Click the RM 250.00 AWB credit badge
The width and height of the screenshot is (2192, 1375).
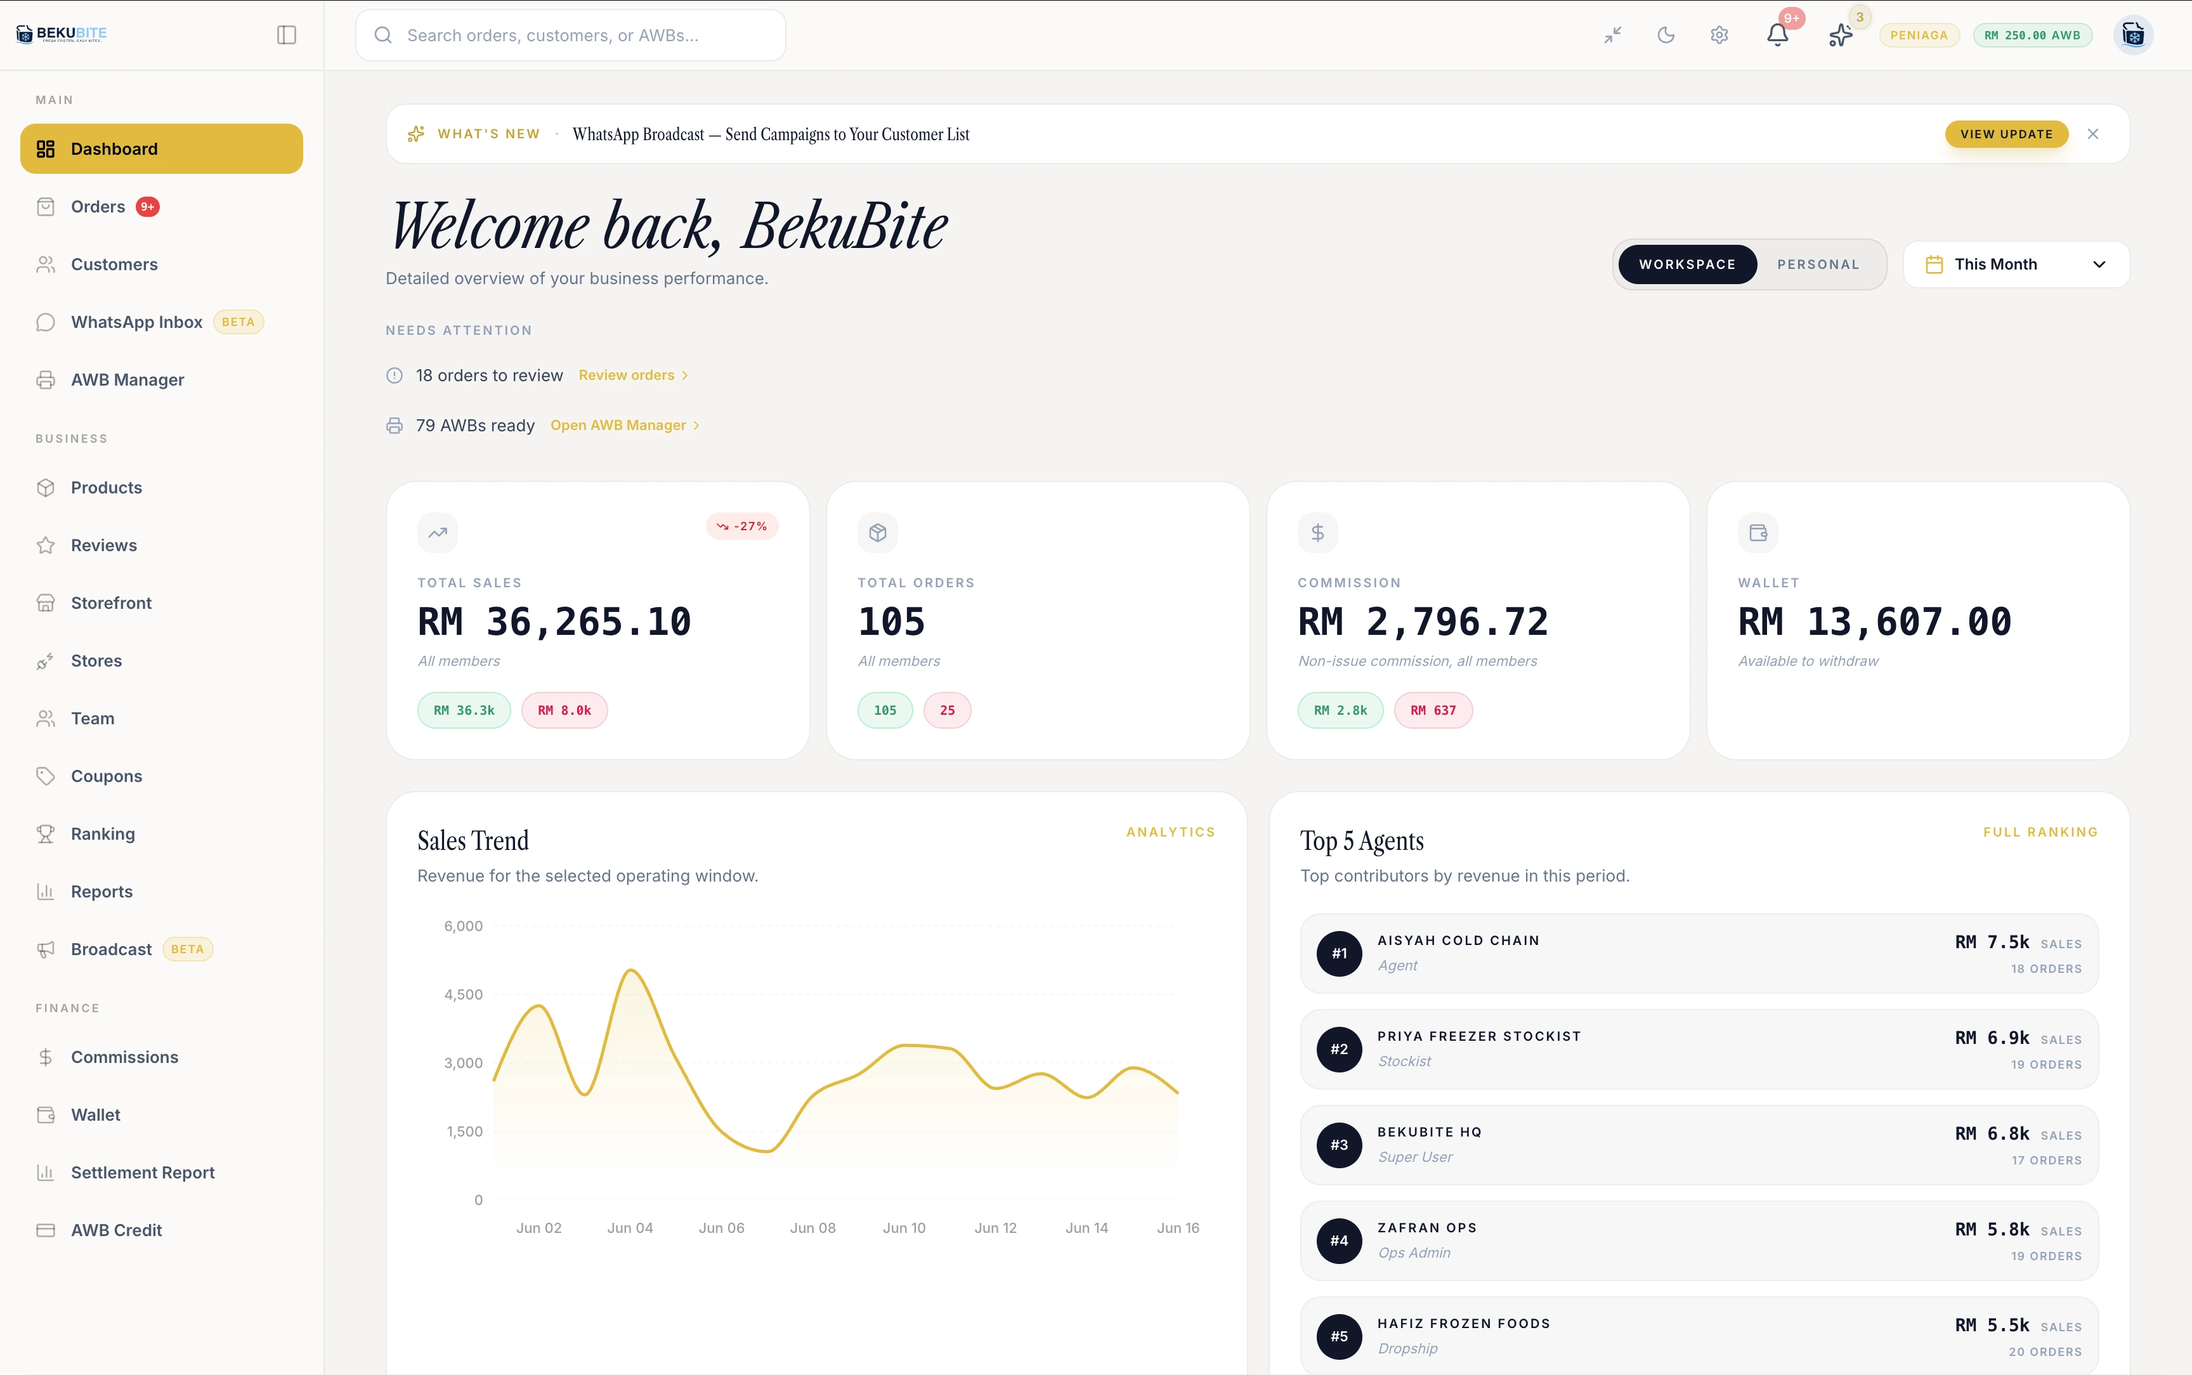[x=2032, y=34]
